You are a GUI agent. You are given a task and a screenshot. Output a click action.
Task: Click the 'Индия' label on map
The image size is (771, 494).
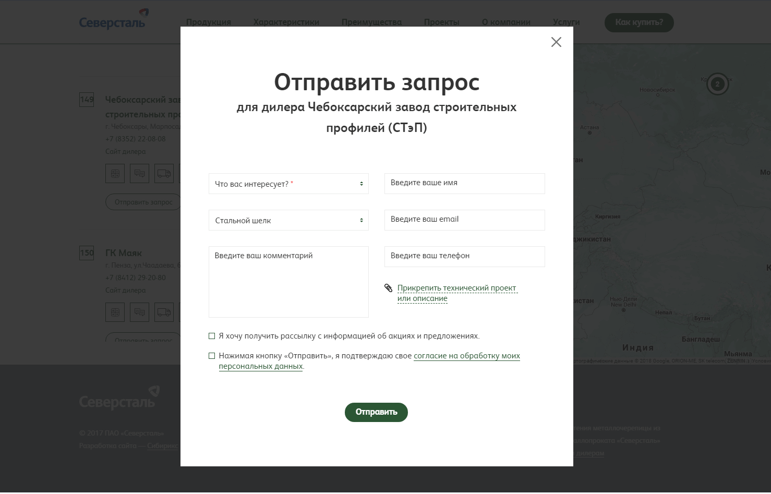(x=637, y=348)
